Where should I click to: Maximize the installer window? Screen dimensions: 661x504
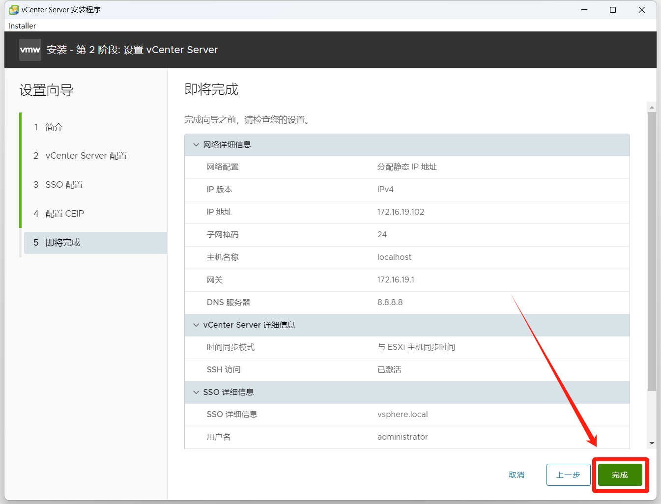(613, 10)
